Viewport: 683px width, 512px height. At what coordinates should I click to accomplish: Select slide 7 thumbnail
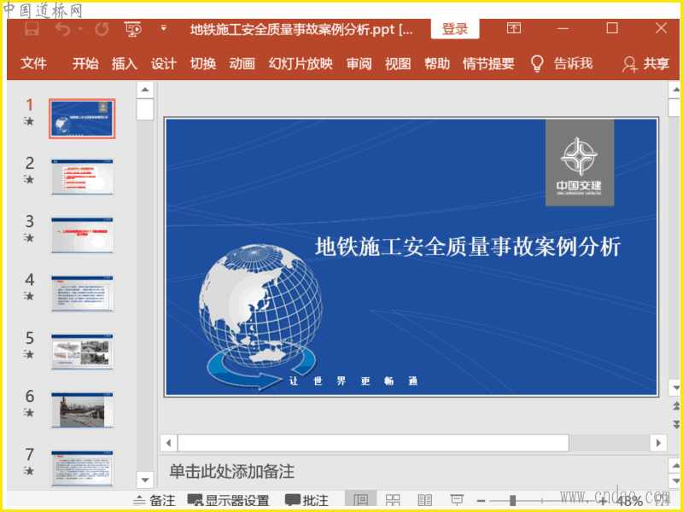82,468
